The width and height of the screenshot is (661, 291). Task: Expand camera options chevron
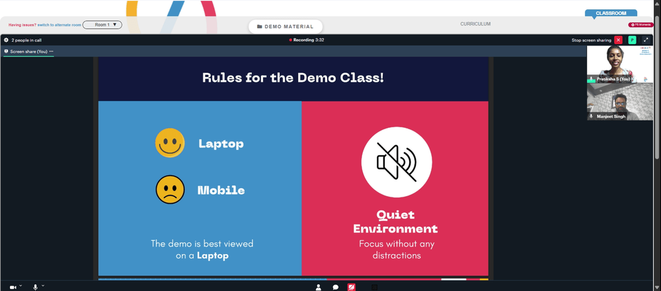point(20,286)
